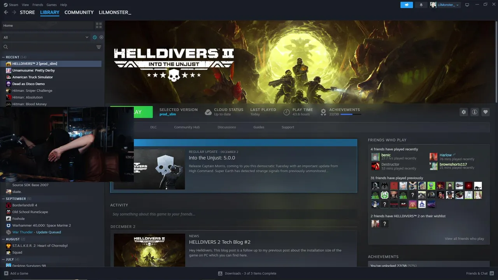Open the Support tab
498x280 pixels.
(x=288, y=127)
